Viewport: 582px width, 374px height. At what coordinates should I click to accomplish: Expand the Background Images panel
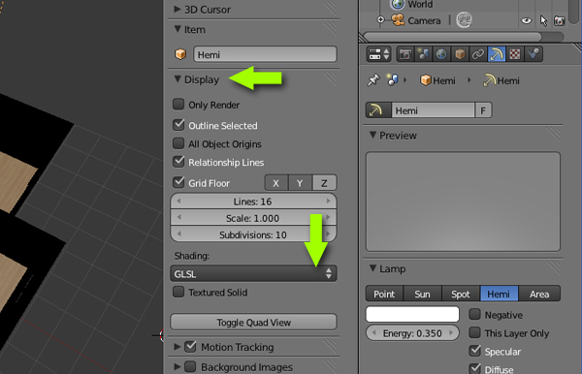click(x=178, y=367)
